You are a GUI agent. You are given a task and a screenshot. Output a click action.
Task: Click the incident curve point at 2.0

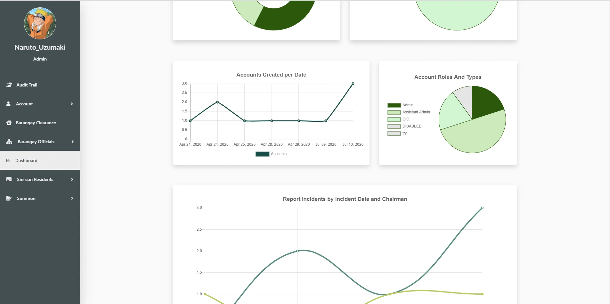[297, 251]
